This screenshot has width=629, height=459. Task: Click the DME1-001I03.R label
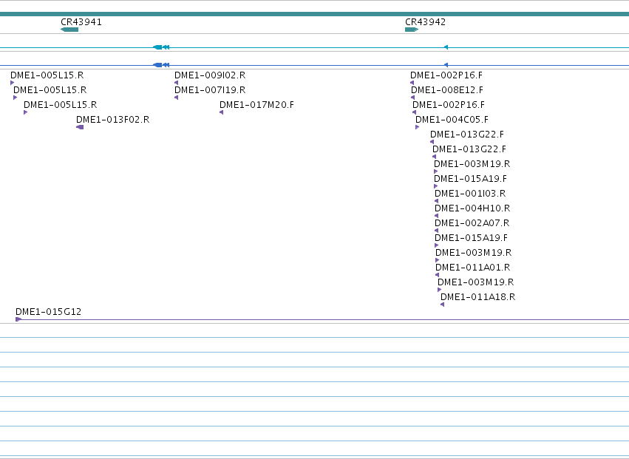(470, 194)
